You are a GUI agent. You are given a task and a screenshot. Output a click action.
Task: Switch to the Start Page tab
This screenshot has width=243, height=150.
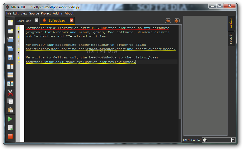tap(24, 21)
